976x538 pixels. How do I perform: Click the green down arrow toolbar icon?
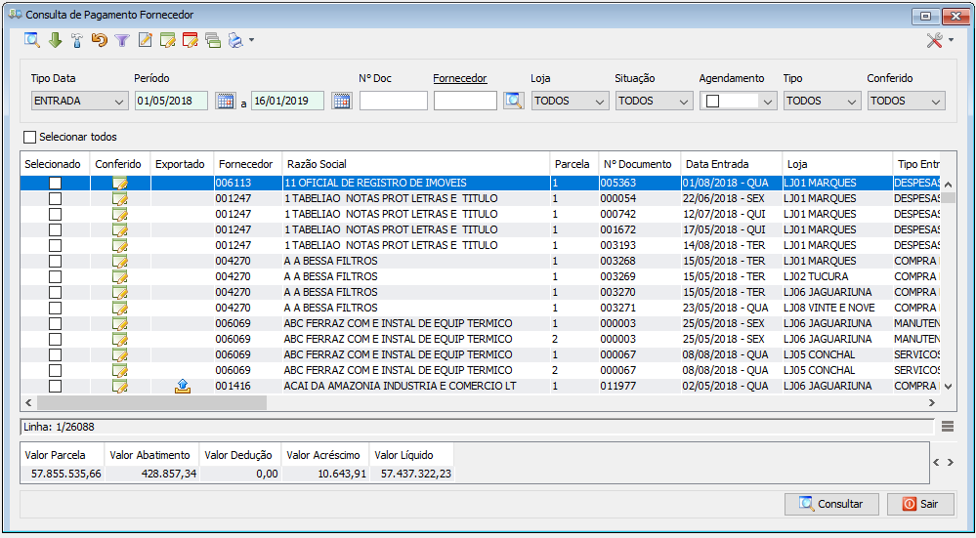point(56,40)
